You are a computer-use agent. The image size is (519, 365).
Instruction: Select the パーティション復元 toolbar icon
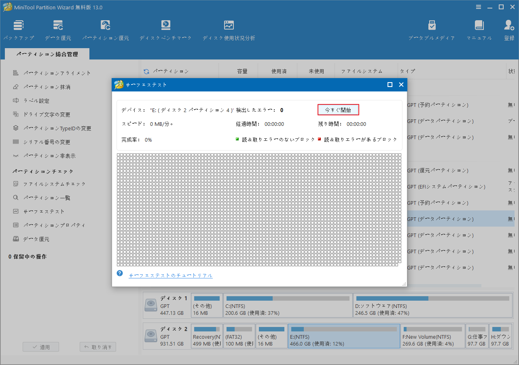[105, 29]
